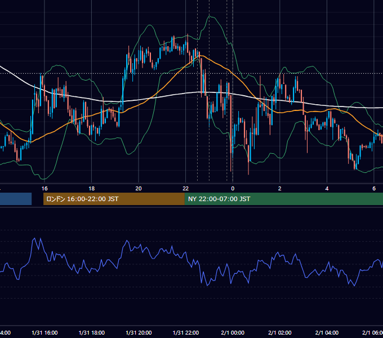
Task: Click the 0 hour axis label
Action: 233,189
